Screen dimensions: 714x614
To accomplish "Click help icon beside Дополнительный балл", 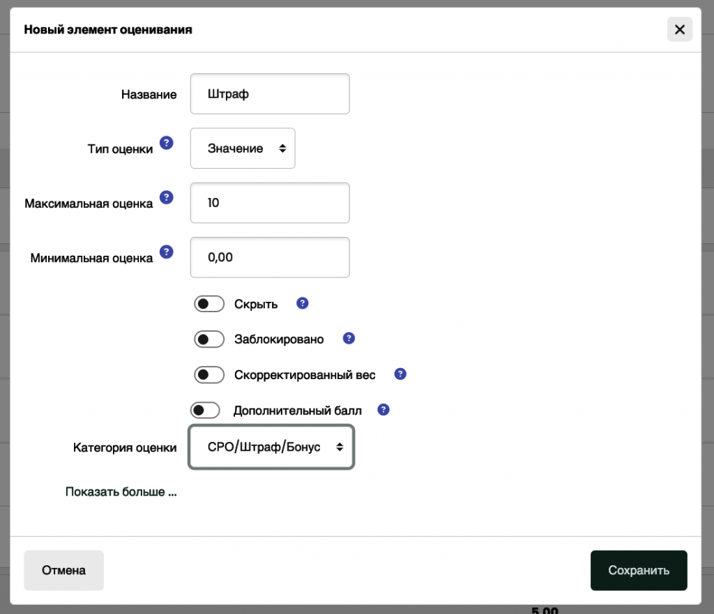I will tap(383, 410).
